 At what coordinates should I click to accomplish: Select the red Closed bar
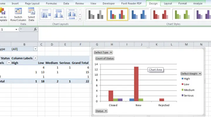111,96
